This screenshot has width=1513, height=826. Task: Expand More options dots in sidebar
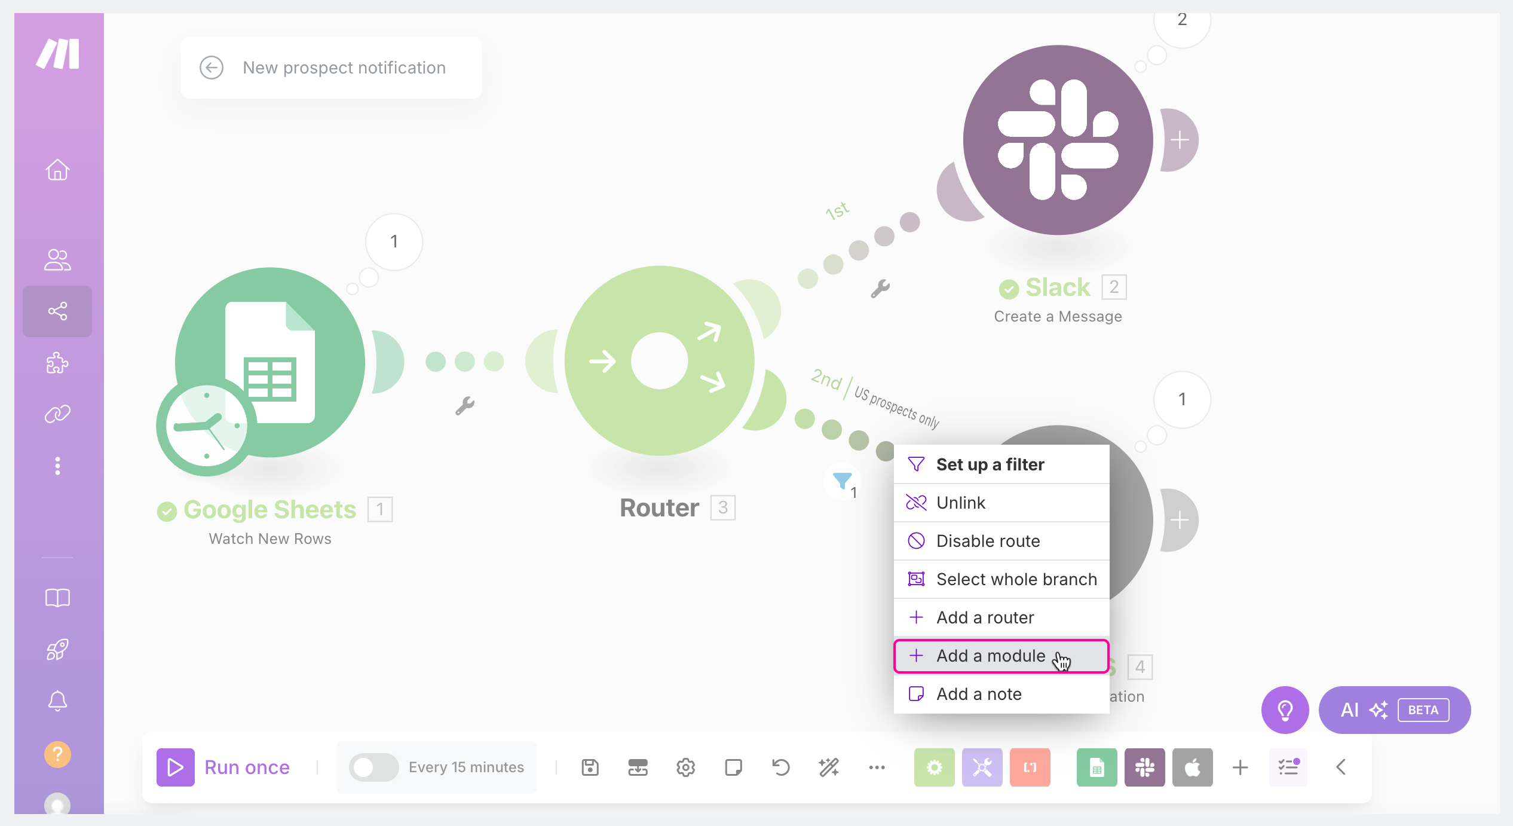(x=57, y=466)
